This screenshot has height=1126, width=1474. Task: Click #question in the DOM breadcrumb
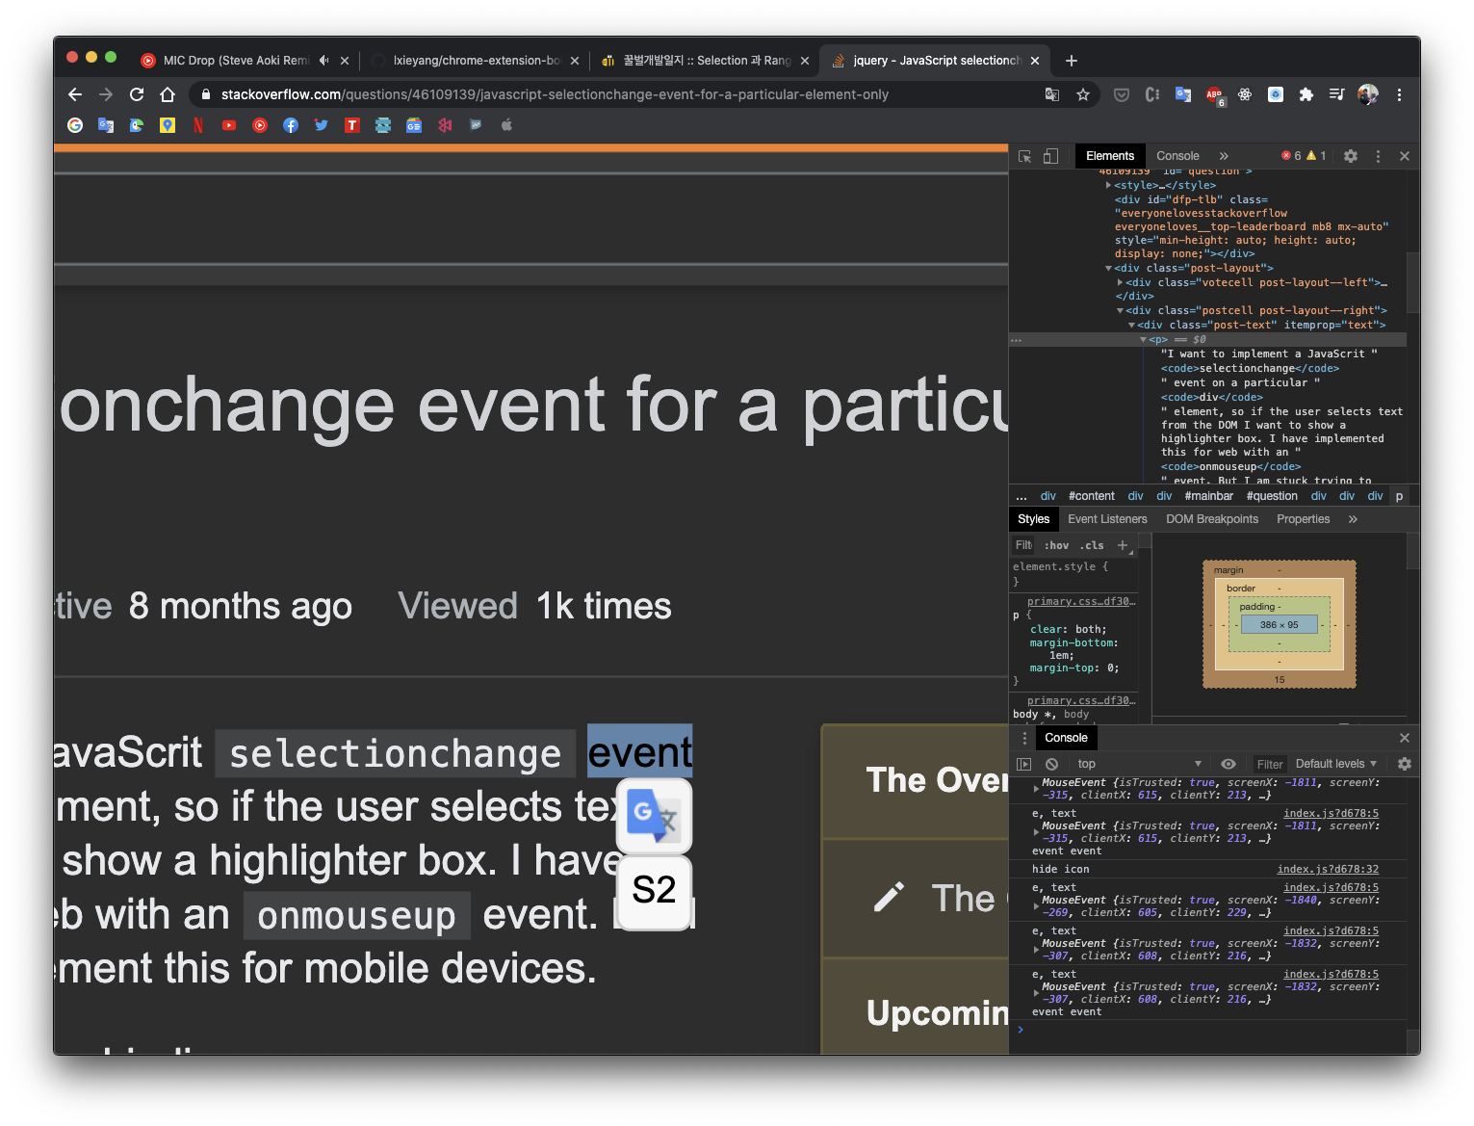(1272, 496)
